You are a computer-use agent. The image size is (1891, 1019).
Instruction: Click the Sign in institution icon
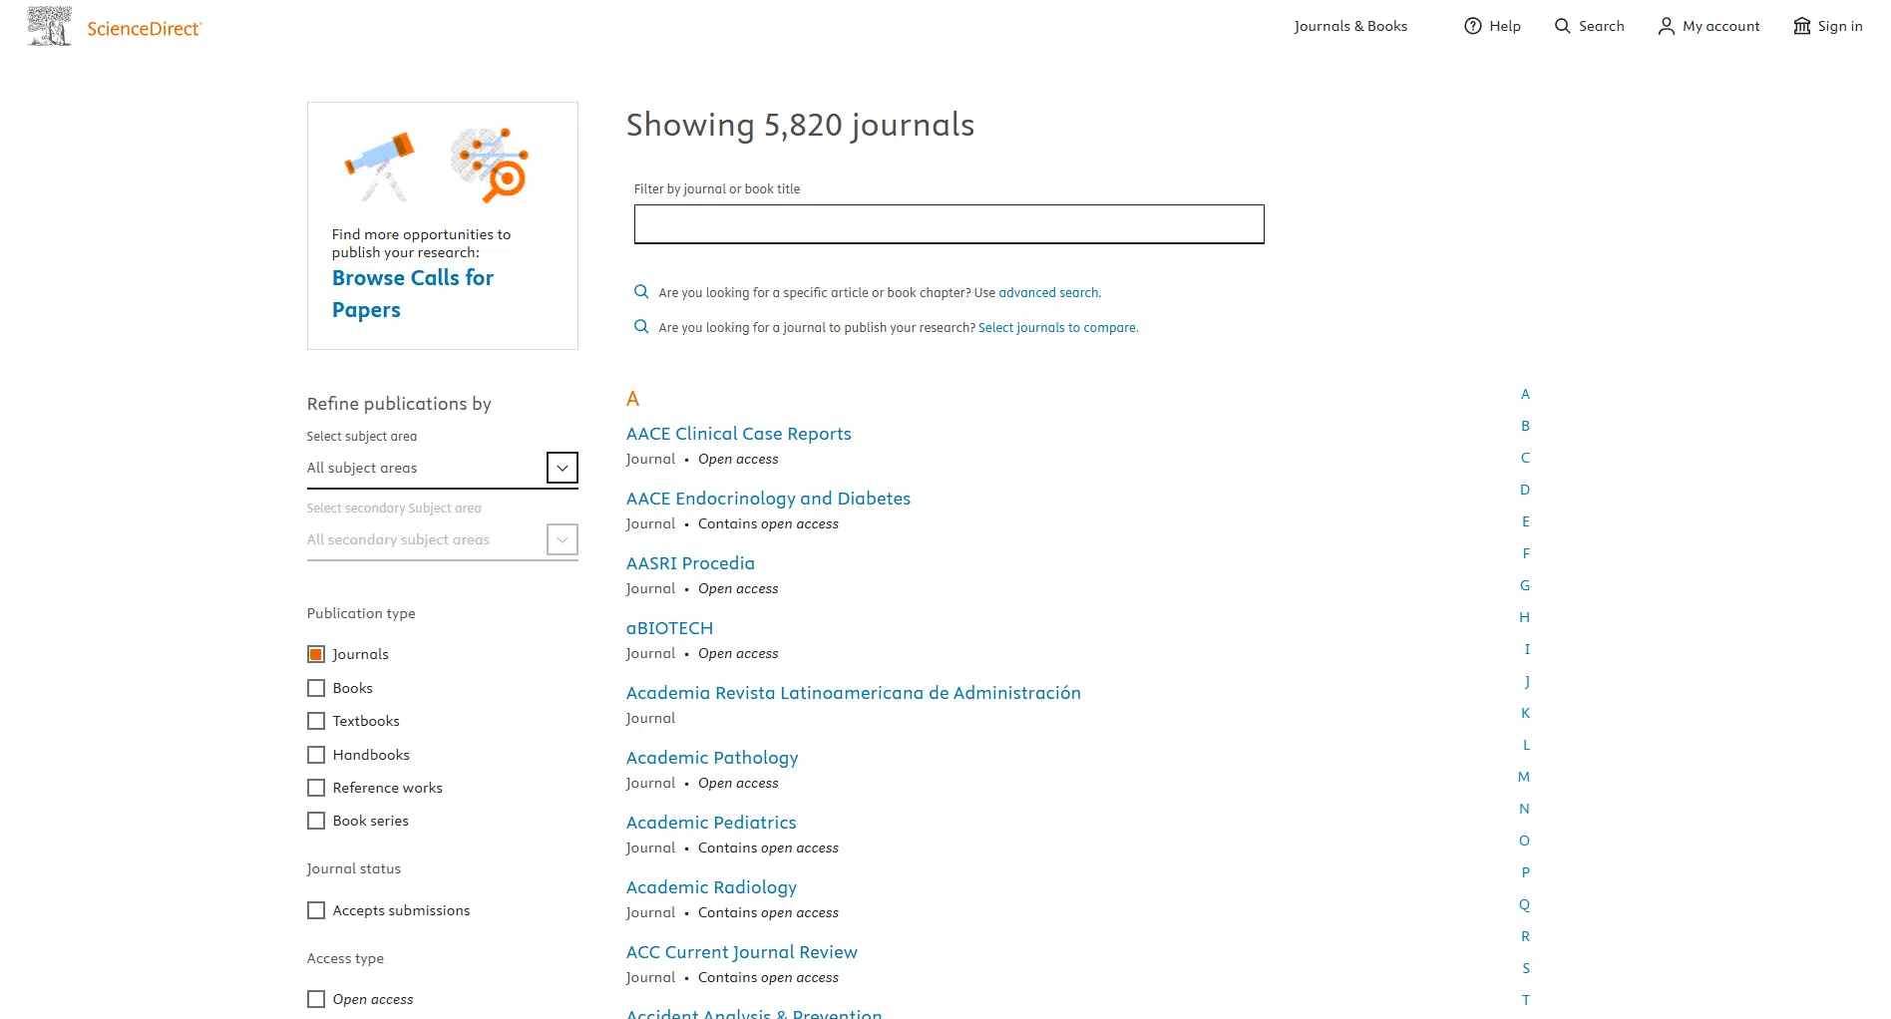click(x=1801, y=26)
